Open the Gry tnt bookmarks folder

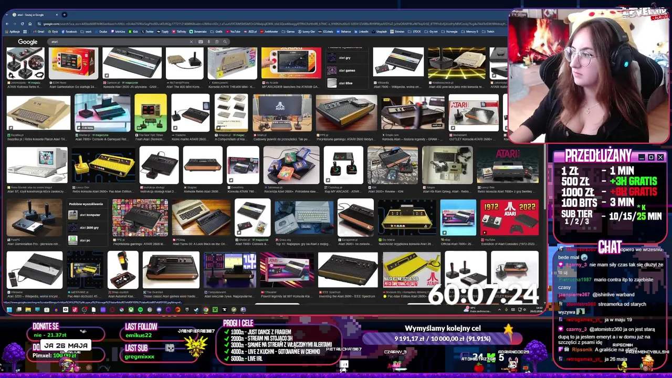tap(430, 31)
